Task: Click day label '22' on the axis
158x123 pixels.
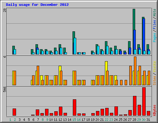Action: [106, 120]
